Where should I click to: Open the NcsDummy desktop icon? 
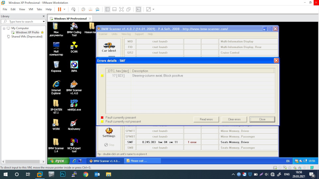74,125
